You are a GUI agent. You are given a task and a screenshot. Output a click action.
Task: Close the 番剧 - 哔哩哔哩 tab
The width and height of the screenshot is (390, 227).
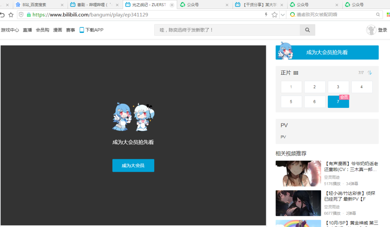click(117, 5)
